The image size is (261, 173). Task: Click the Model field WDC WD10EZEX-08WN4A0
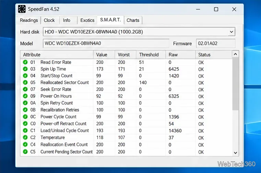click(106, 43)
